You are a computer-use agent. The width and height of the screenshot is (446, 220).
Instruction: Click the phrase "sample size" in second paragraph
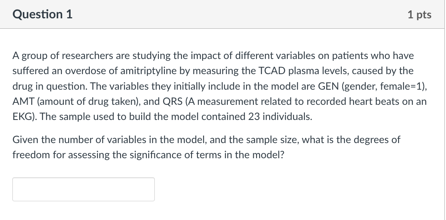pos(272,140)
